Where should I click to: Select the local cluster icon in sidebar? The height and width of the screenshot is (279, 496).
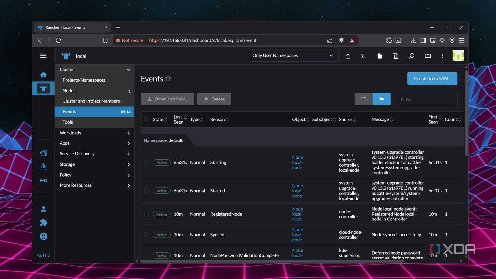tap(43, 88)
